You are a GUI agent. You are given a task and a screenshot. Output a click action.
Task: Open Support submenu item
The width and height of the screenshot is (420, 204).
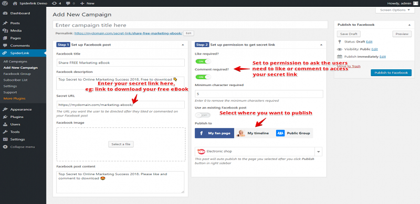(x=10, y=92)
